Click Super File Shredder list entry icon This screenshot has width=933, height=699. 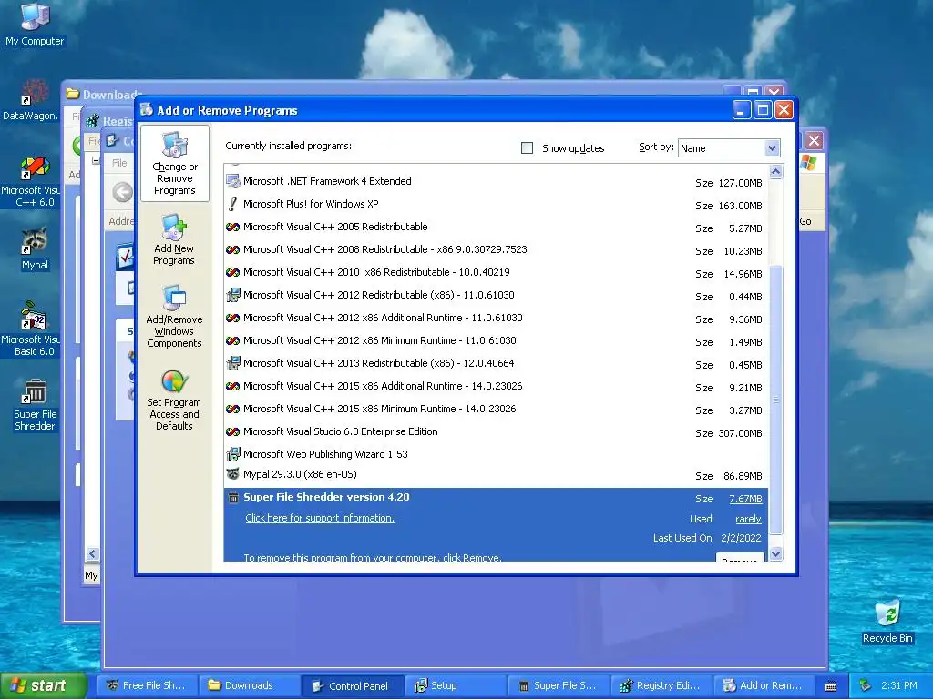pyautogui.click(x=233, y=498)
